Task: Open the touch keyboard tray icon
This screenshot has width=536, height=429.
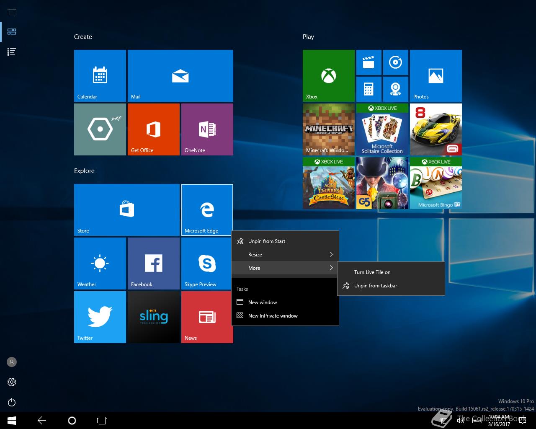Action: coord(477,421)
